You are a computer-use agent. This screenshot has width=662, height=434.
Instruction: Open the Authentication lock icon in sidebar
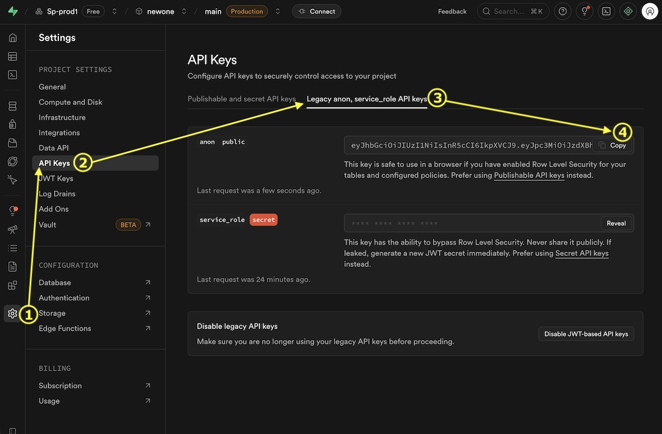point(13,125)
